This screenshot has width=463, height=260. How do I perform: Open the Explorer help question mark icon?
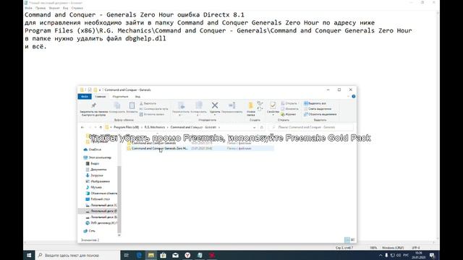point(354,96)
